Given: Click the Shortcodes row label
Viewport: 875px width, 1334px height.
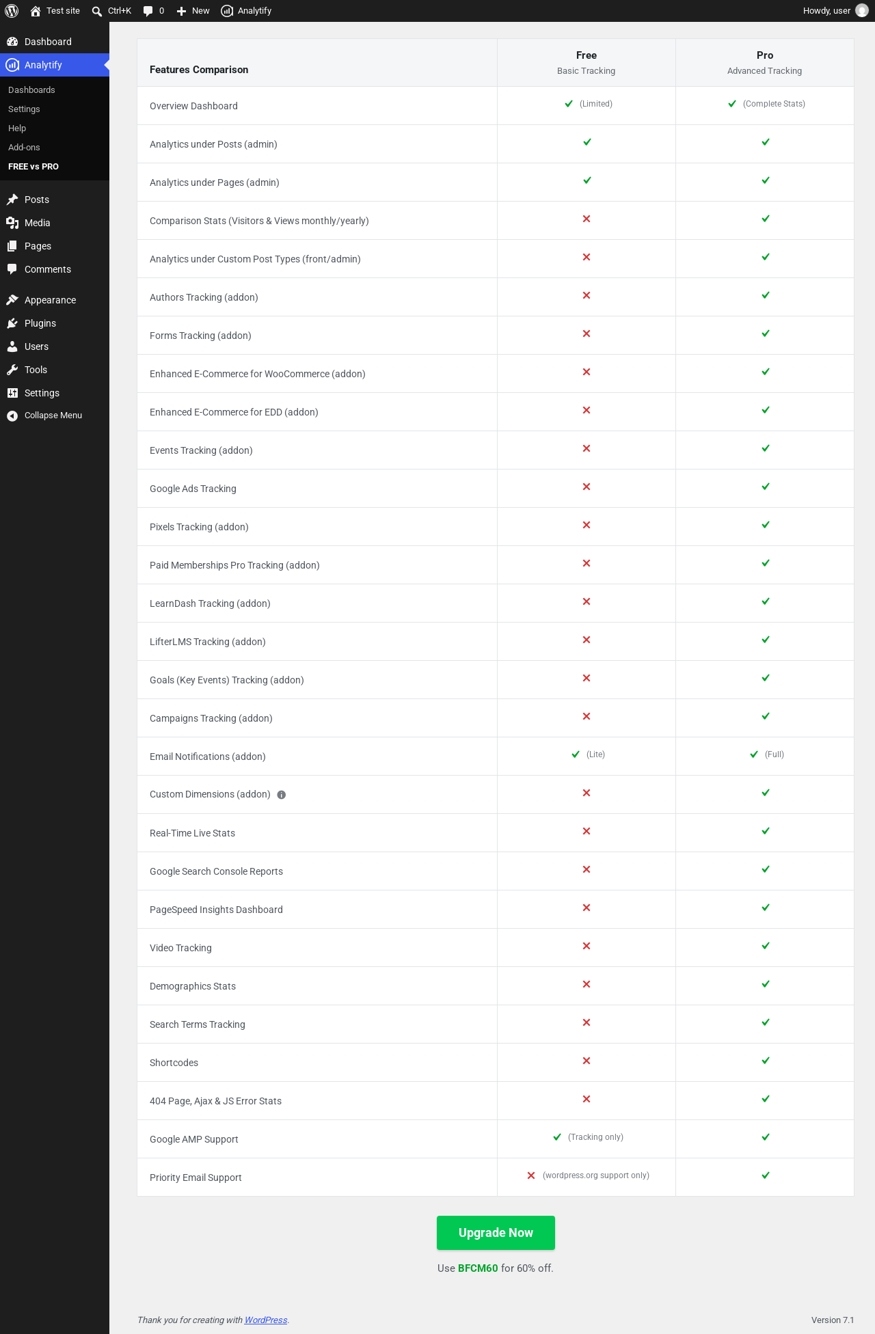Looking at the screenshot, I should tap(174, 1063).
